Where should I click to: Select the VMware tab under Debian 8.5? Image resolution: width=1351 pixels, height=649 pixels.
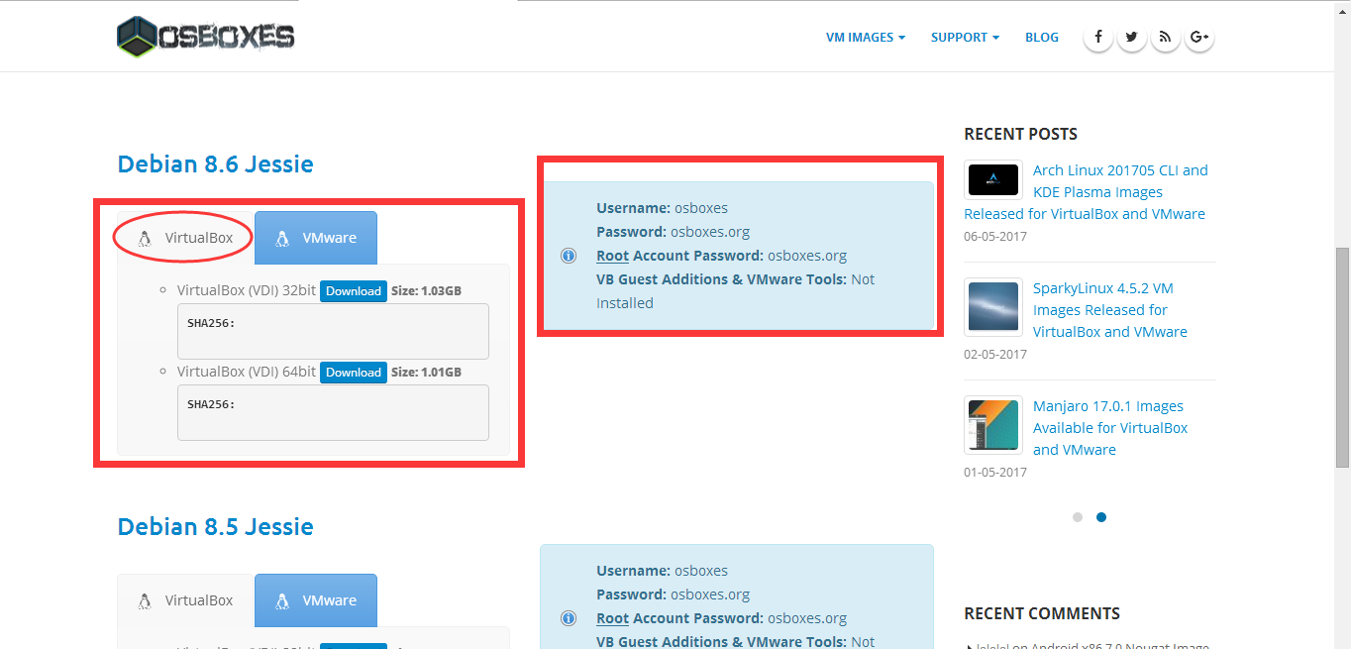[316, 600]
